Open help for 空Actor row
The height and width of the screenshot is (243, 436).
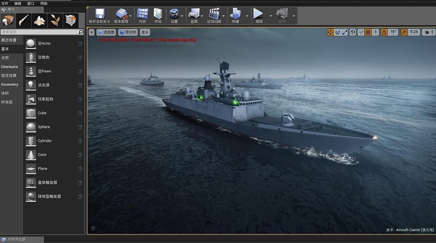tap(80, 44)
